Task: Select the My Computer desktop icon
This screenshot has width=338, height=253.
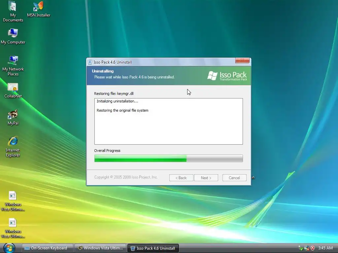Action: [x=13, y=36]
